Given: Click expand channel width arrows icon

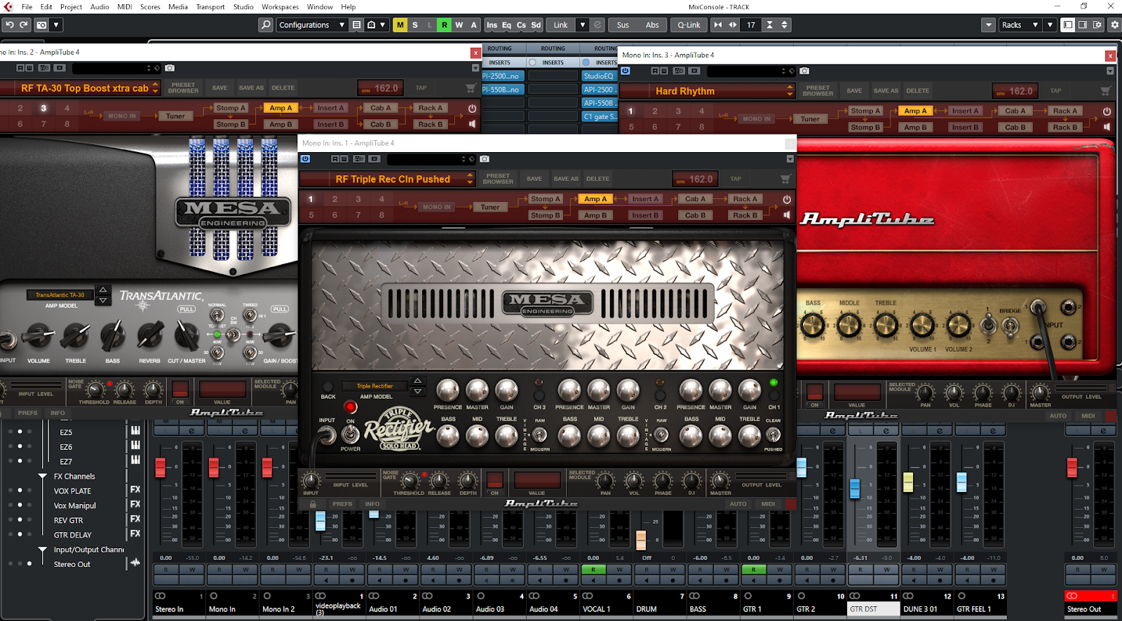Looking at the screenshot, I should coord(733,25).
